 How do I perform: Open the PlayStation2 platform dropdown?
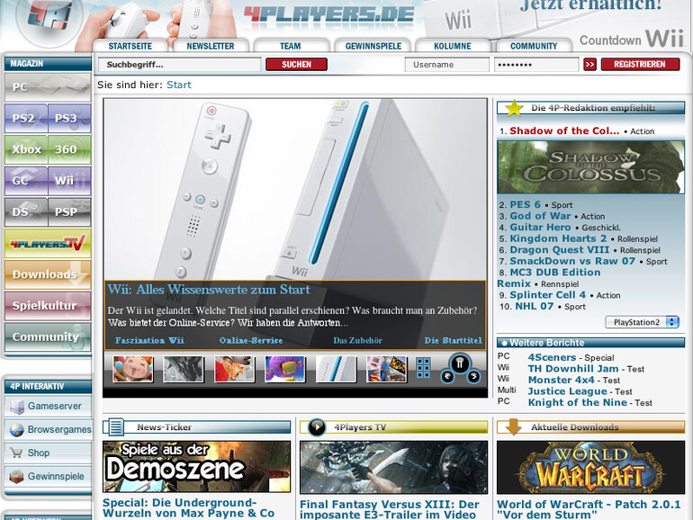click(642, 322)
